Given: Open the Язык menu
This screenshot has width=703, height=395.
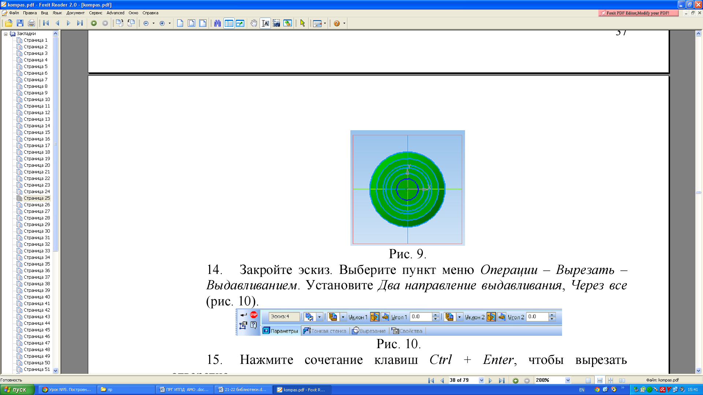Looking at the screenshot, I should (x=57, y=13).
